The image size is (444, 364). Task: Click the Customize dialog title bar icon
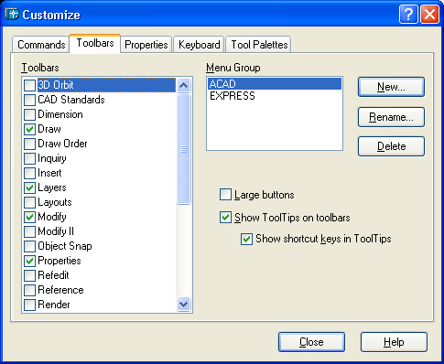point(12,14)
